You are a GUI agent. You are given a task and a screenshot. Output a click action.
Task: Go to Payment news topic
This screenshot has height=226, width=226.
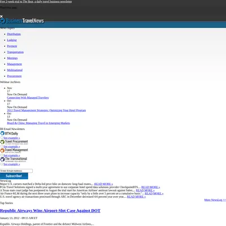coord(12,46)
